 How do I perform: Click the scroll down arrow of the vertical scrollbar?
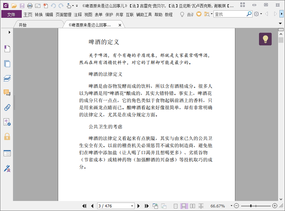[281, 199]
